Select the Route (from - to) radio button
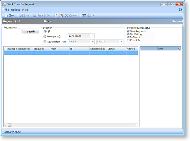The height and width of the screenshot is (141, 190). (45, 42)
